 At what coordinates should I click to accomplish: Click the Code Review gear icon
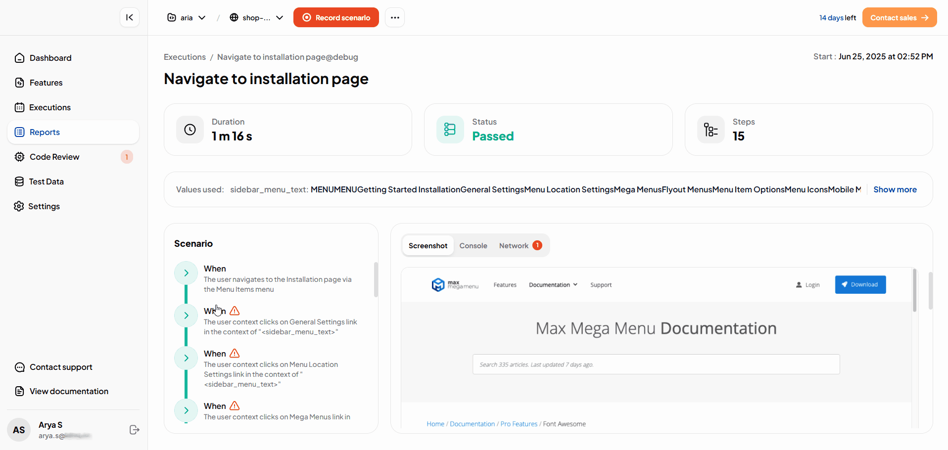click(19, 157)
